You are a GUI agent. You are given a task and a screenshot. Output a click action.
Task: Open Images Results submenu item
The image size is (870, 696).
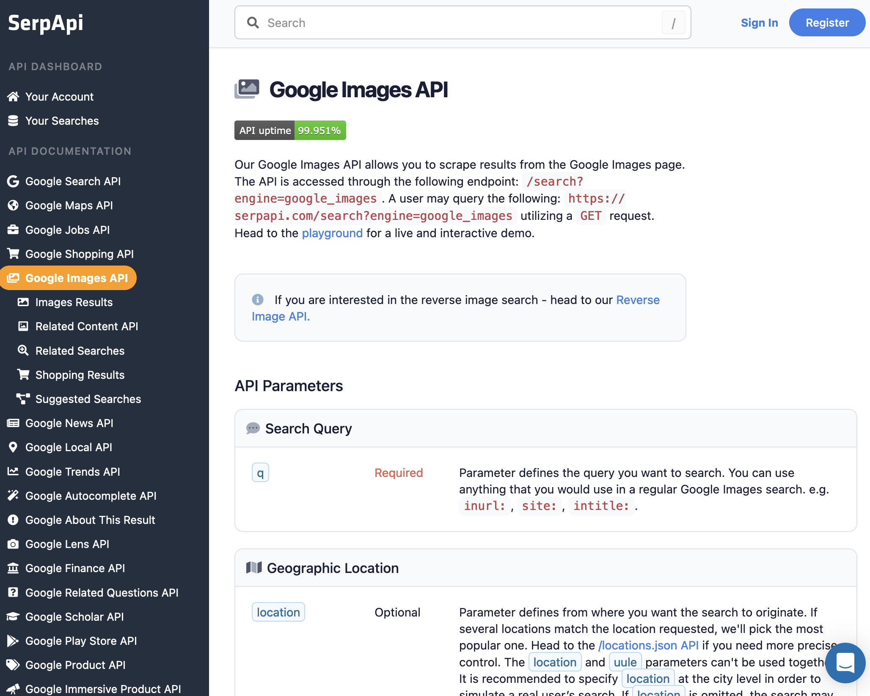[74, 302]
